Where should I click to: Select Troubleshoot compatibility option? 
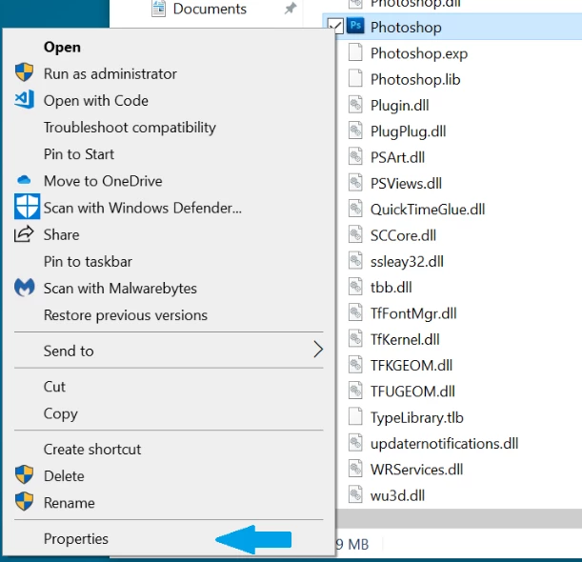130,128
